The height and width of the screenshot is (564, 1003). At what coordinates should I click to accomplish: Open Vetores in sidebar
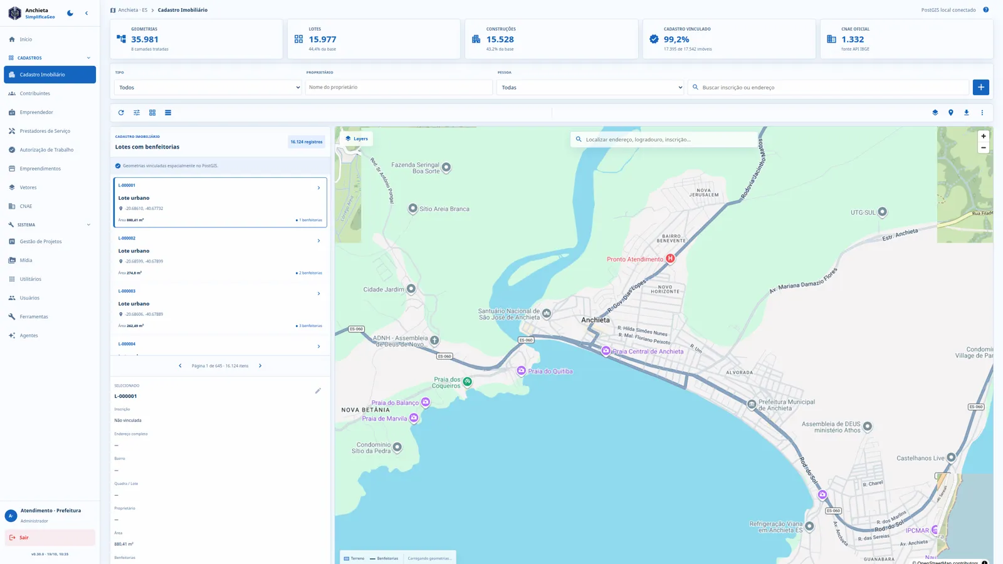pos(50,187)
